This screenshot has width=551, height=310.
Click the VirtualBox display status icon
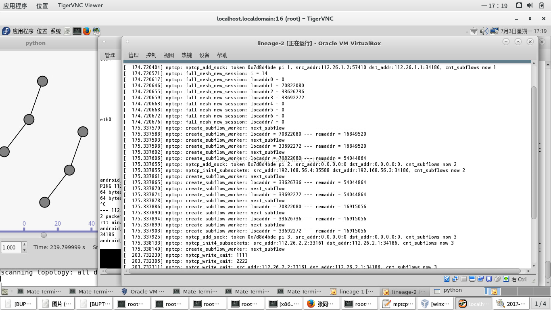point(472,279)
